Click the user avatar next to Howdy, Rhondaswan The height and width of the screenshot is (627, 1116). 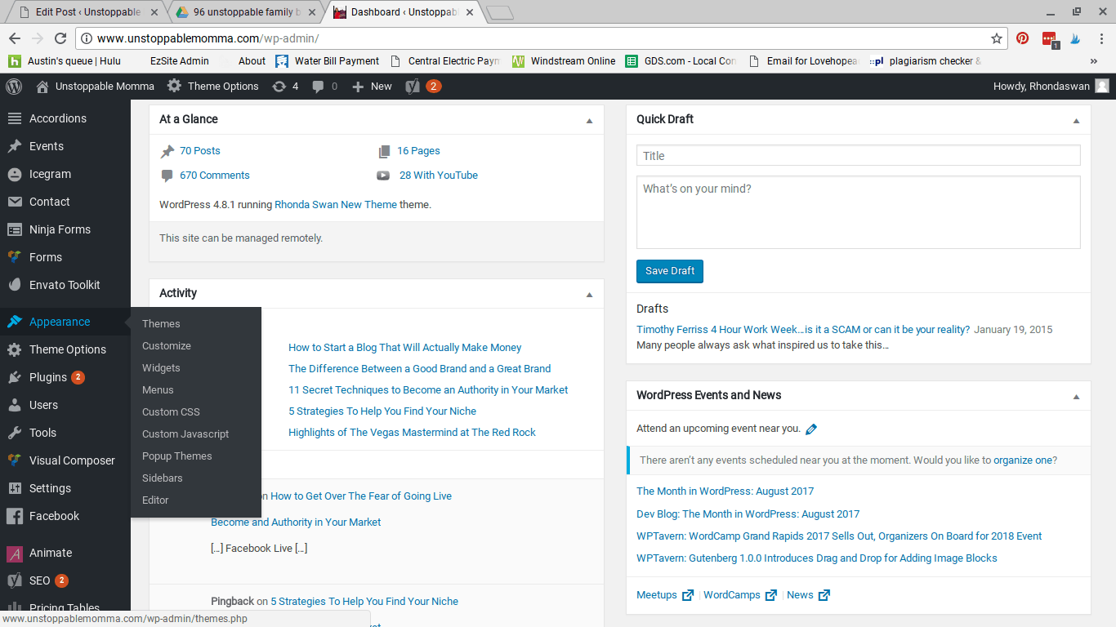coord(1101,86)
